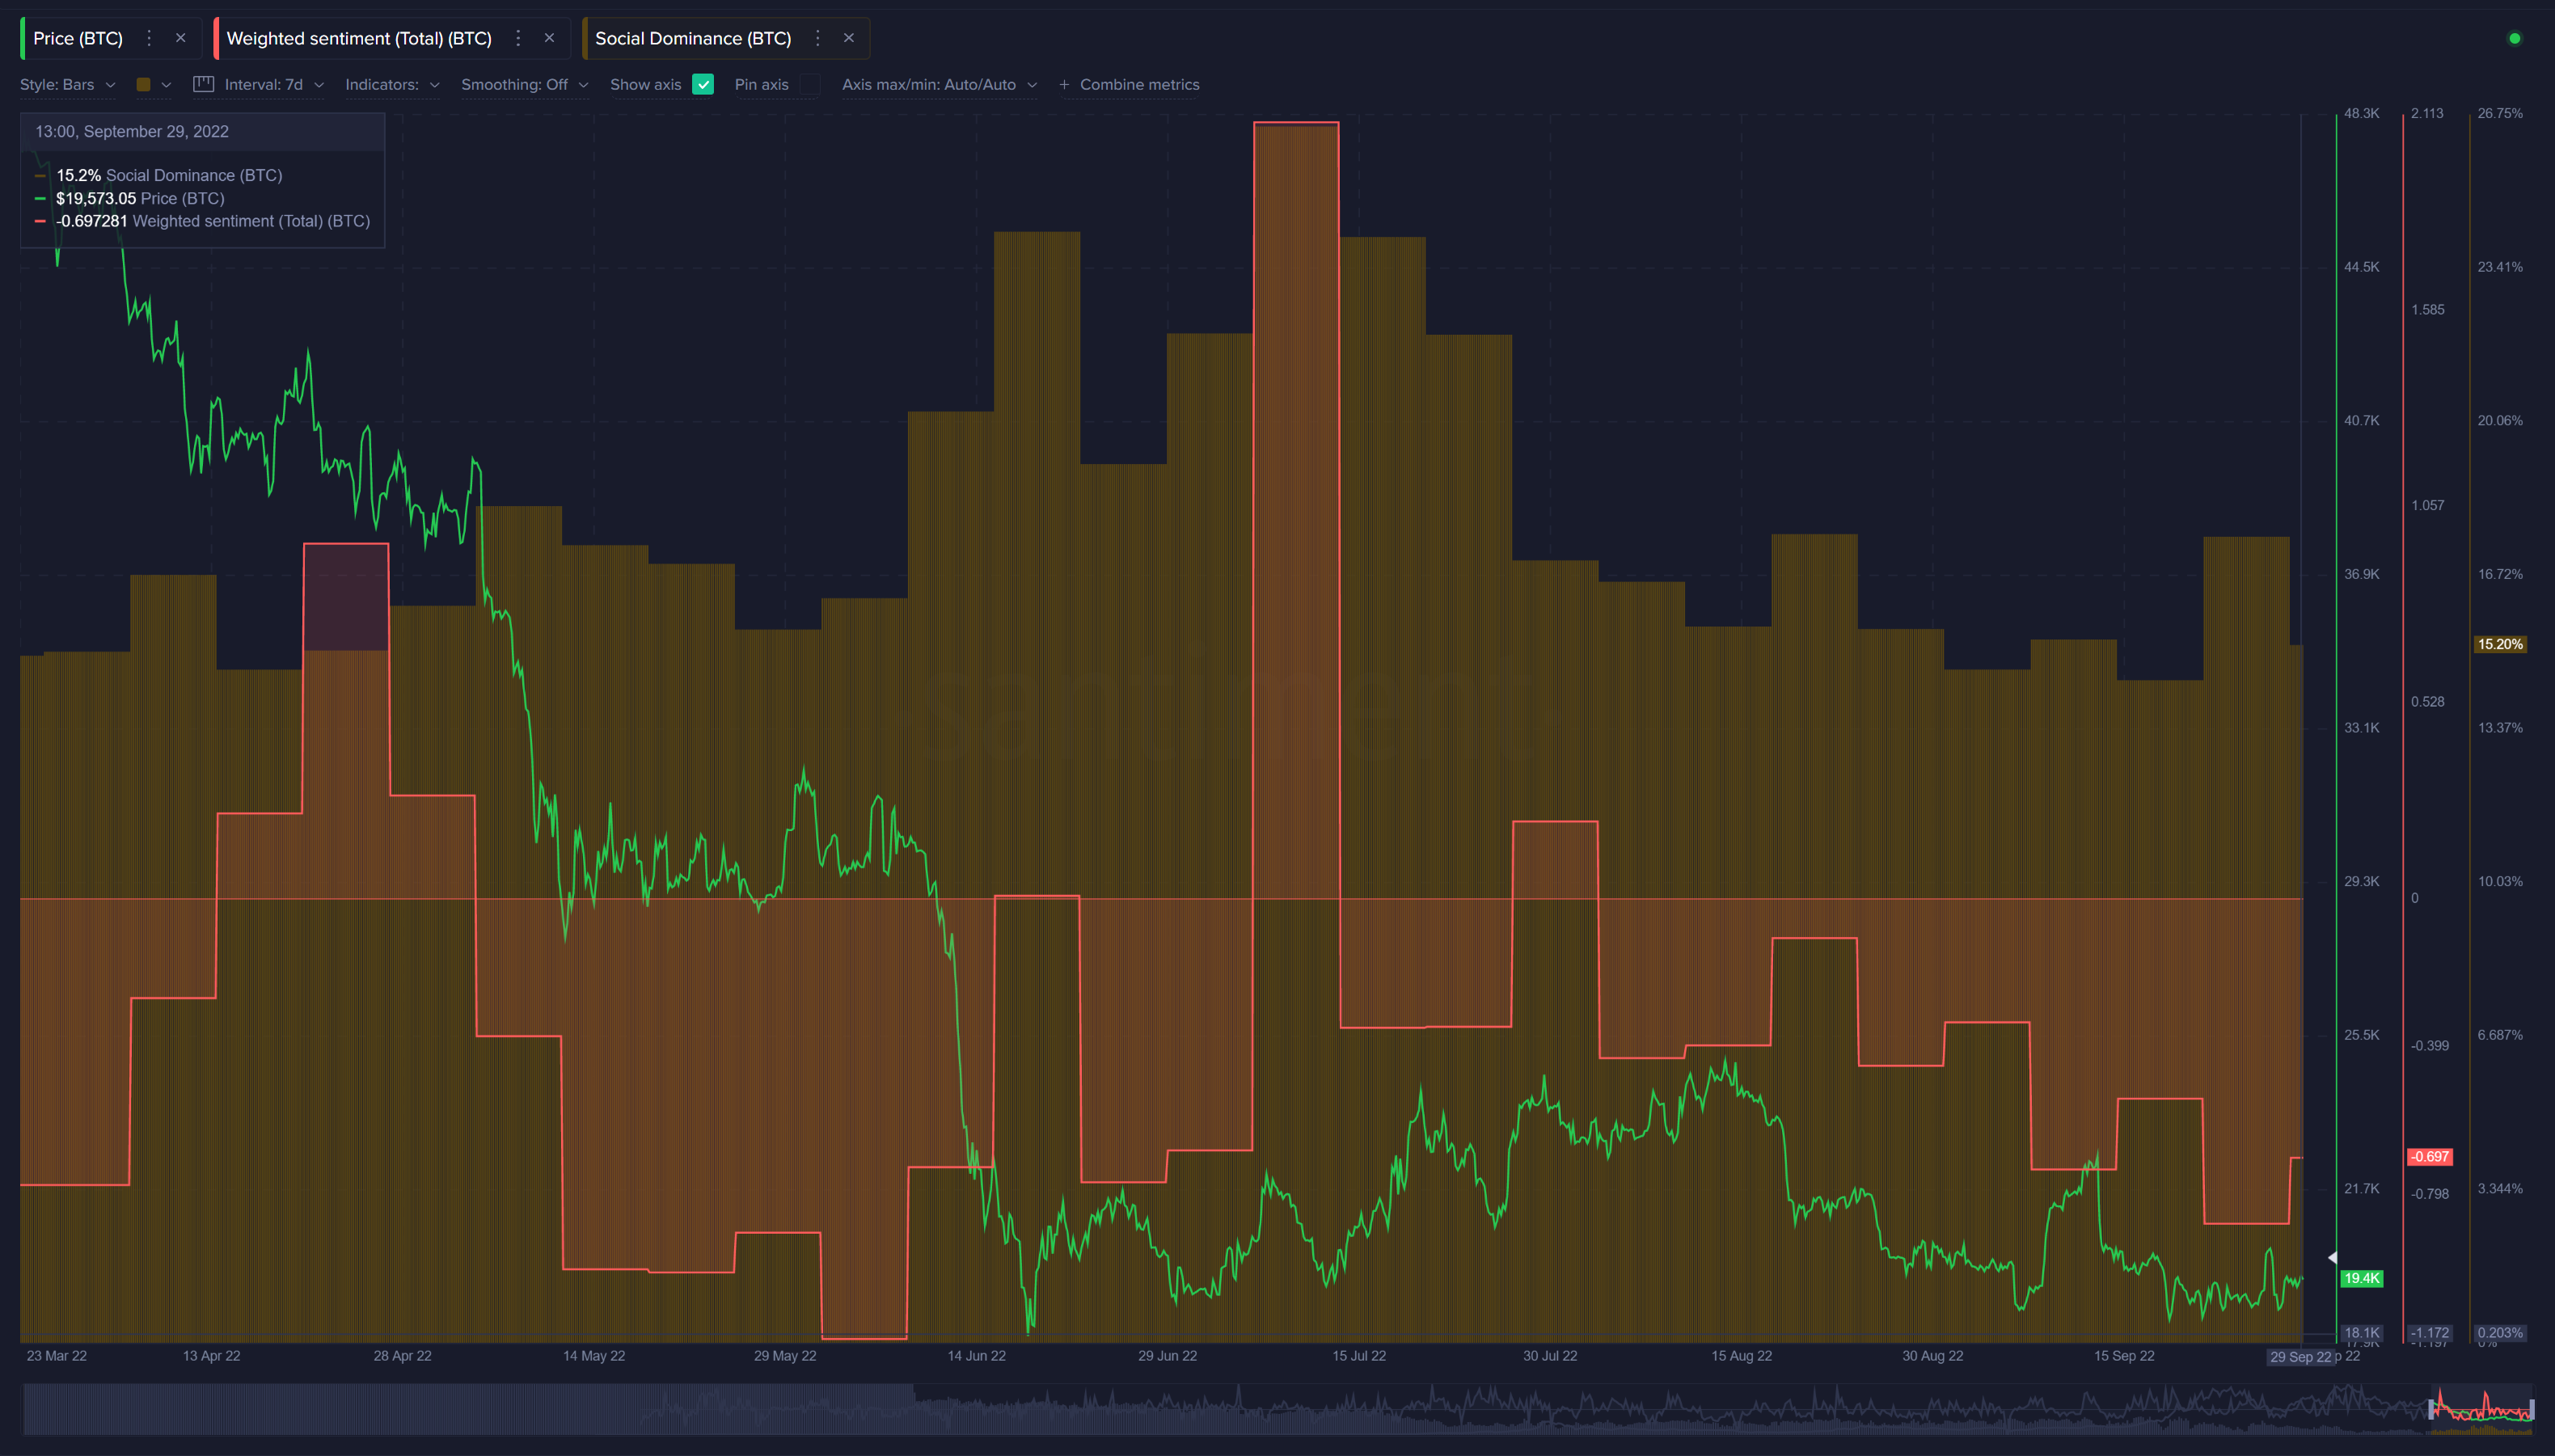Close the Social Dominance (BTC) metric
This screenshot has height=1456, width=2555.
click(849, 38)
